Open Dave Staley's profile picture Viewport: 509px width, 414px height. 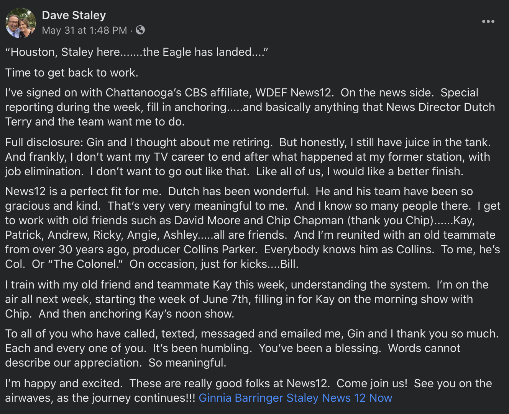coord(21,23)
